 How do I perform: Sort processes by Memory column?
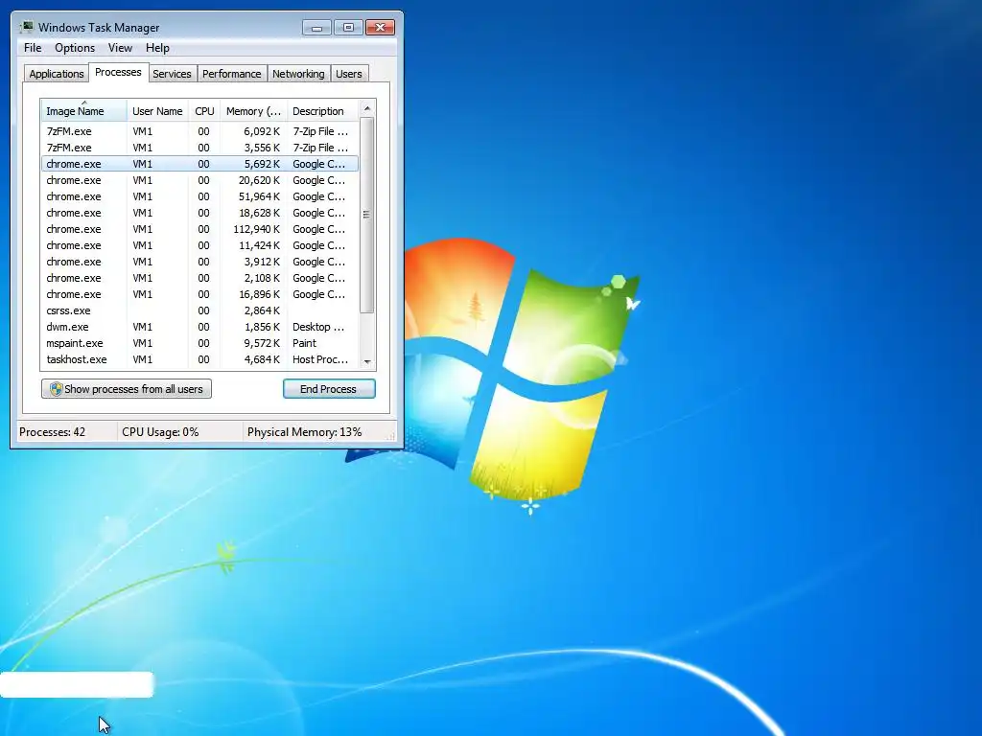tap(253, 111)
